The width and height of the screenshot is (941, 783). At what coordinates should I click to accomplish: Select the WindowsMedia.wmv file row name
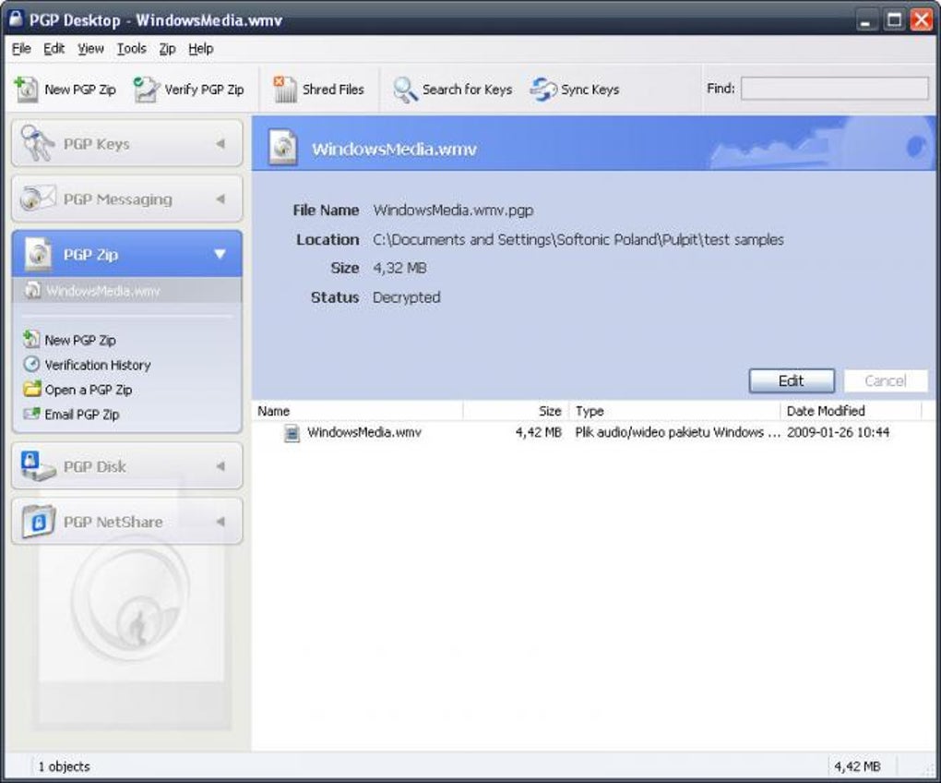point(364,432)
